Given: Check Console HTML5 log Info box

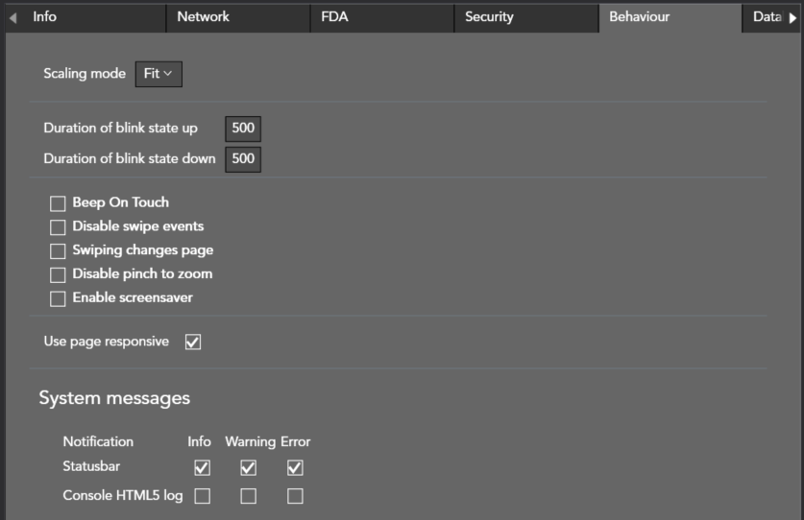Looking at the screenshot, I should 202,496.
